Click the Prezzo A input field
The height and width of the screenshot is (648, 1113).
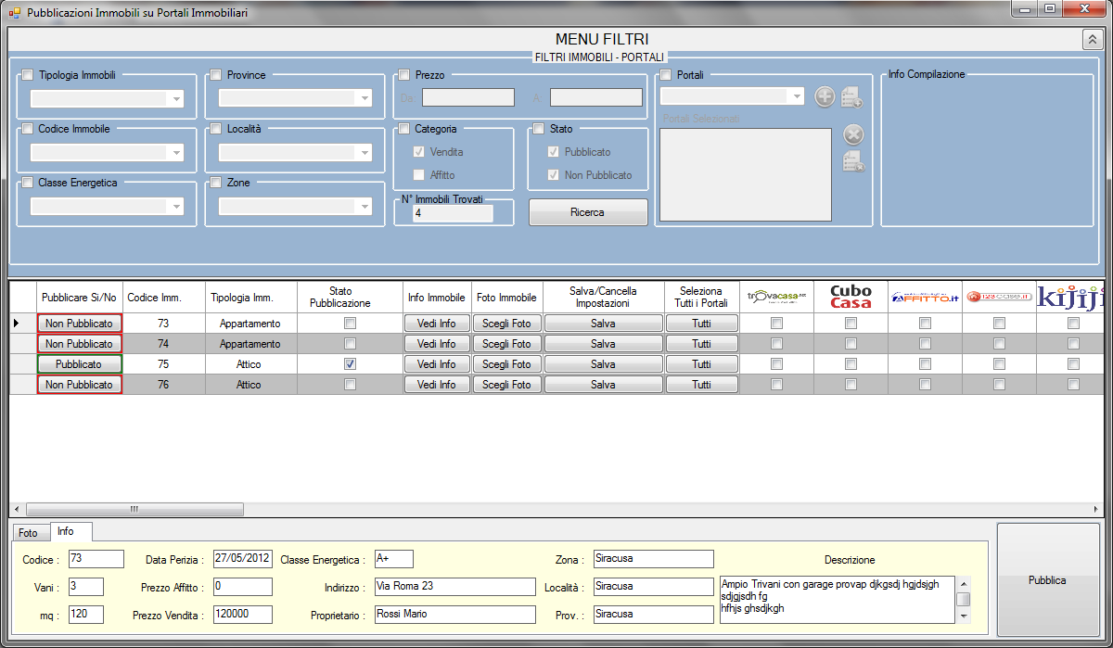pyautogui.click(x=596, y=97)
